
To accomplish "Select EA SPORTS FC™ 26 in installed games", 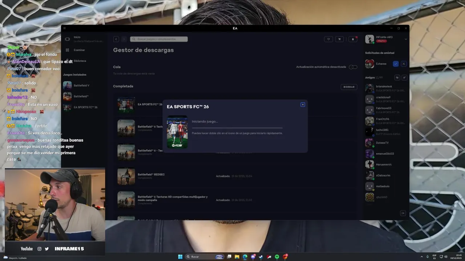I will [x=84, y=107].
